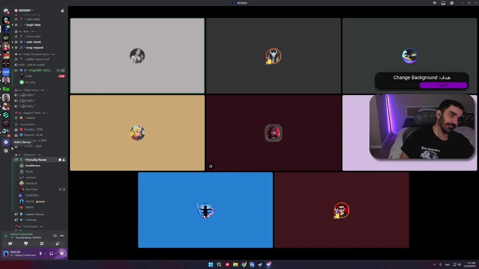Open chat icon of Parsalip Room channel
The width and height of the screenshot is (479, 269).
coord(60,160)
